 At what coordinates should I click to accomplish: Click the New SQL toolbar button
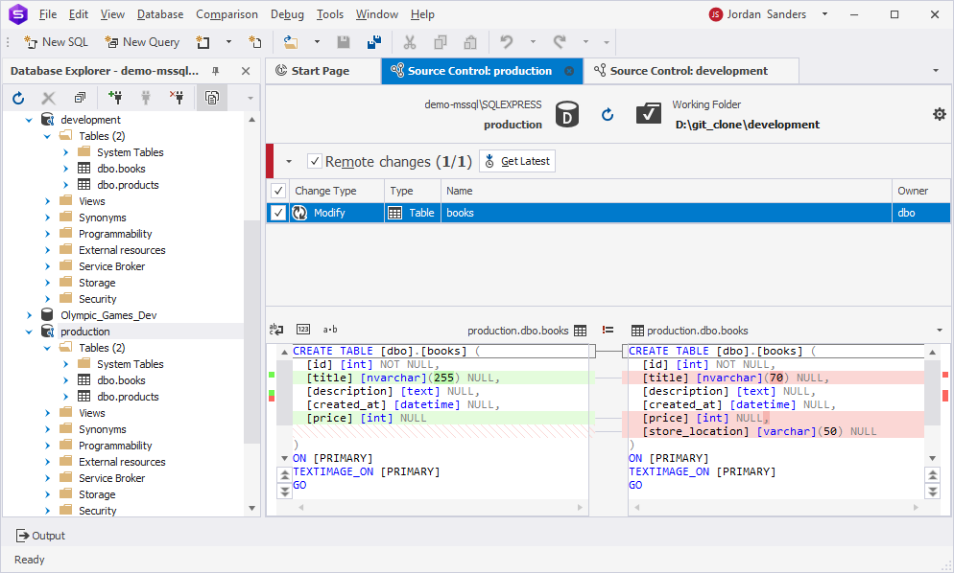point(56,42)
